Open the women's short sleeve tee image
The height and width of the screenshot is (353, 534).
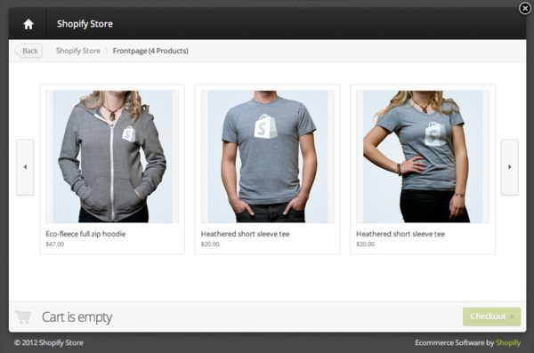point(423,156)
